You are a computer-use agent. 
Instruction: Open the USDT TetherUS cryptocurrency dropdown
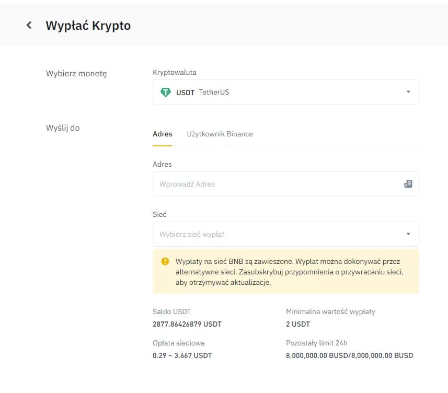click(x=285, y=92)
